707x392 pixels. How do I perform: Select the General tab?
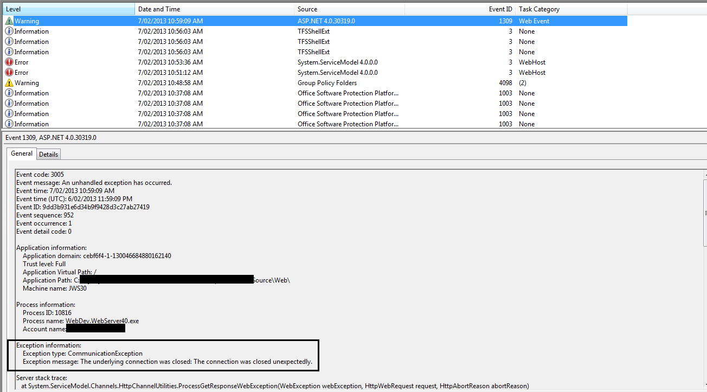pyautogui.click(x=22, y=154)
